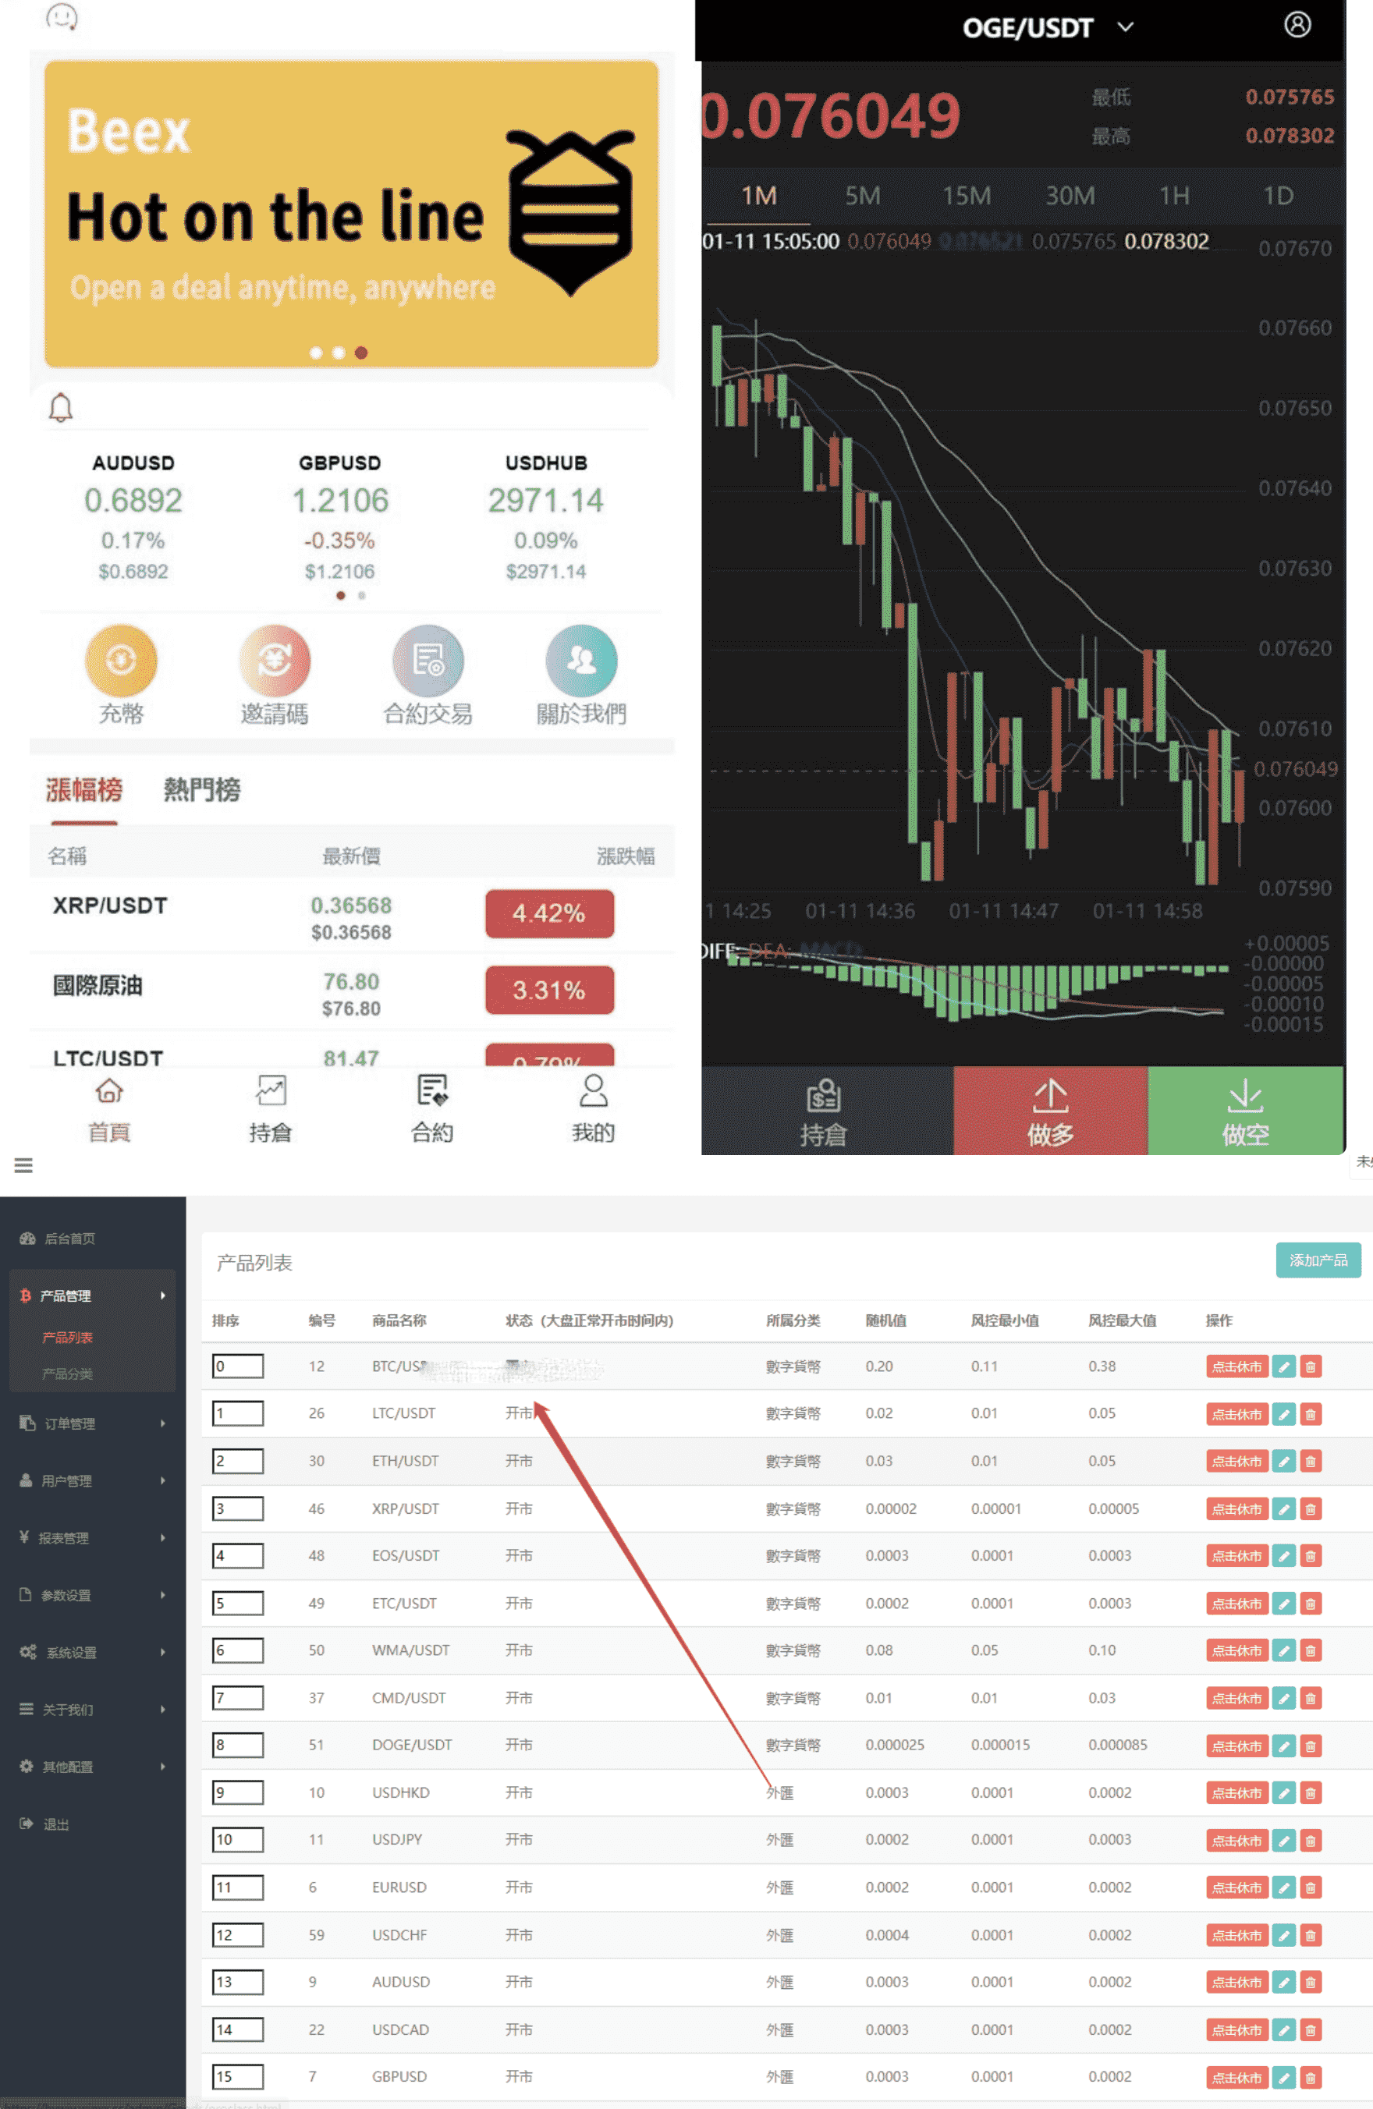Go to 后台首页 admin dashboard
The height and width of the screenshot is (2109, 1373).
(x=58, y=1238)
